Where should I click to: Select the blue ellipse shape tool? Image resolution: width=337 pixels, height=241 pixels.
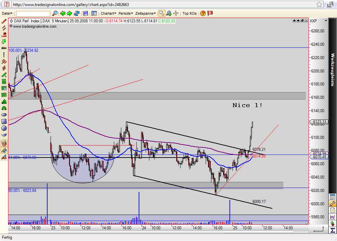tap(4, 115)
